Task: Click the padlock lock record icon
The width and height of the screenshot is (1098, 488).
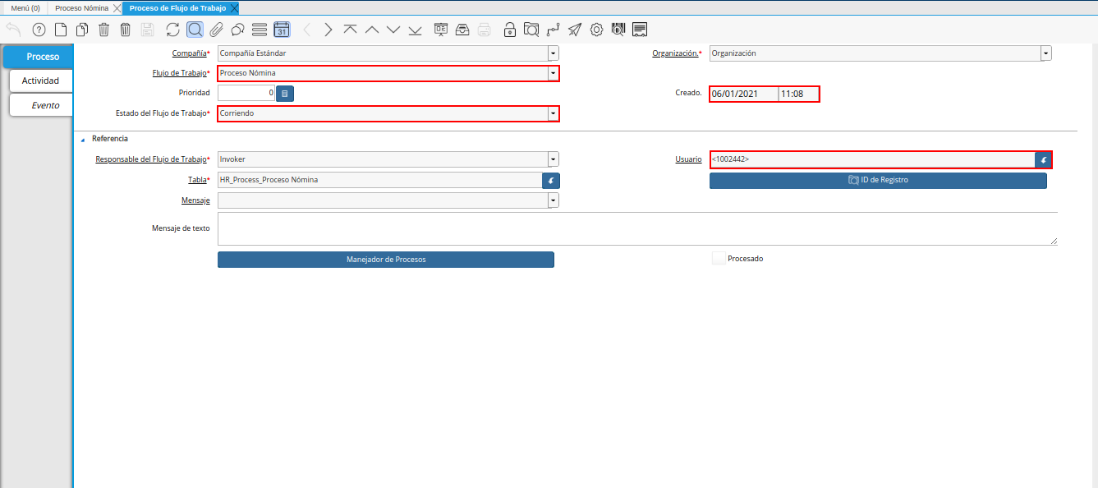Action: [509, 30]
